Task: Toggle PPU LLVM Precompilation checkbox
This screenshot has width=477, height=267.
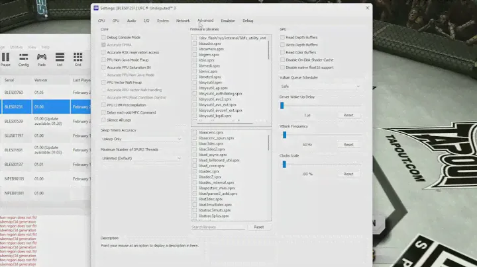Action: [103, 104]
